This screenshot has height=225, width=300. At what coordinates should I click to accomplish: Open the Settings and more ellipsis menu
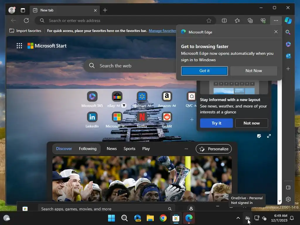[x=276, y=21]
